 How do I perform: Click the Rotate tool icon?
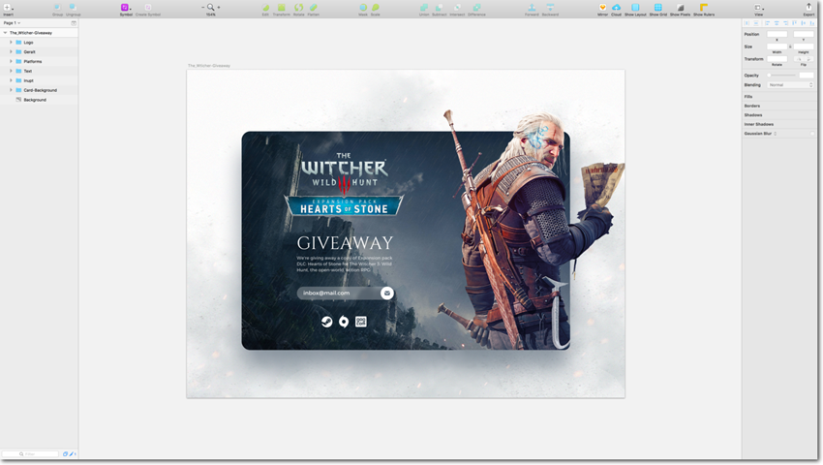pyautogui.click(x=298, y=8)
